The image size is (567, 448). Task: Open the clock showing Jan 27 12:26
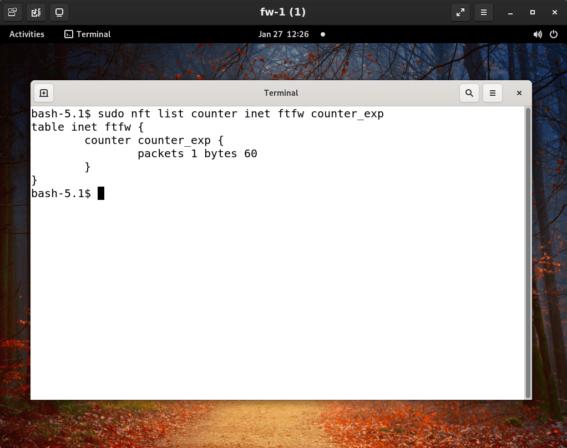[x=283, y=34]
